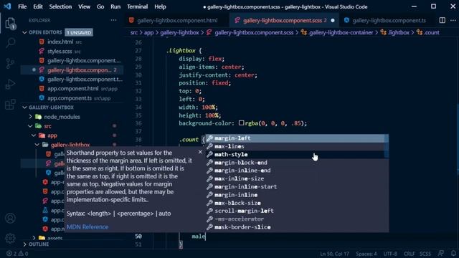Select mask-border-slice suggestion

(295, 227)
